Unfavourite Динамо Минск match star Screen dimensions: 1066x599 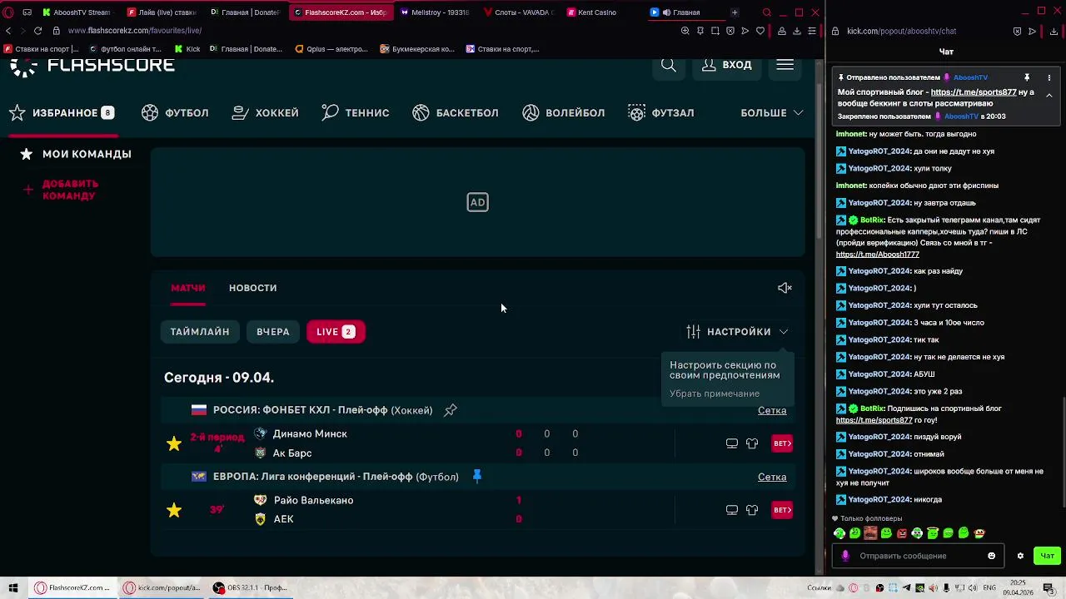click(x=174, y=443)
